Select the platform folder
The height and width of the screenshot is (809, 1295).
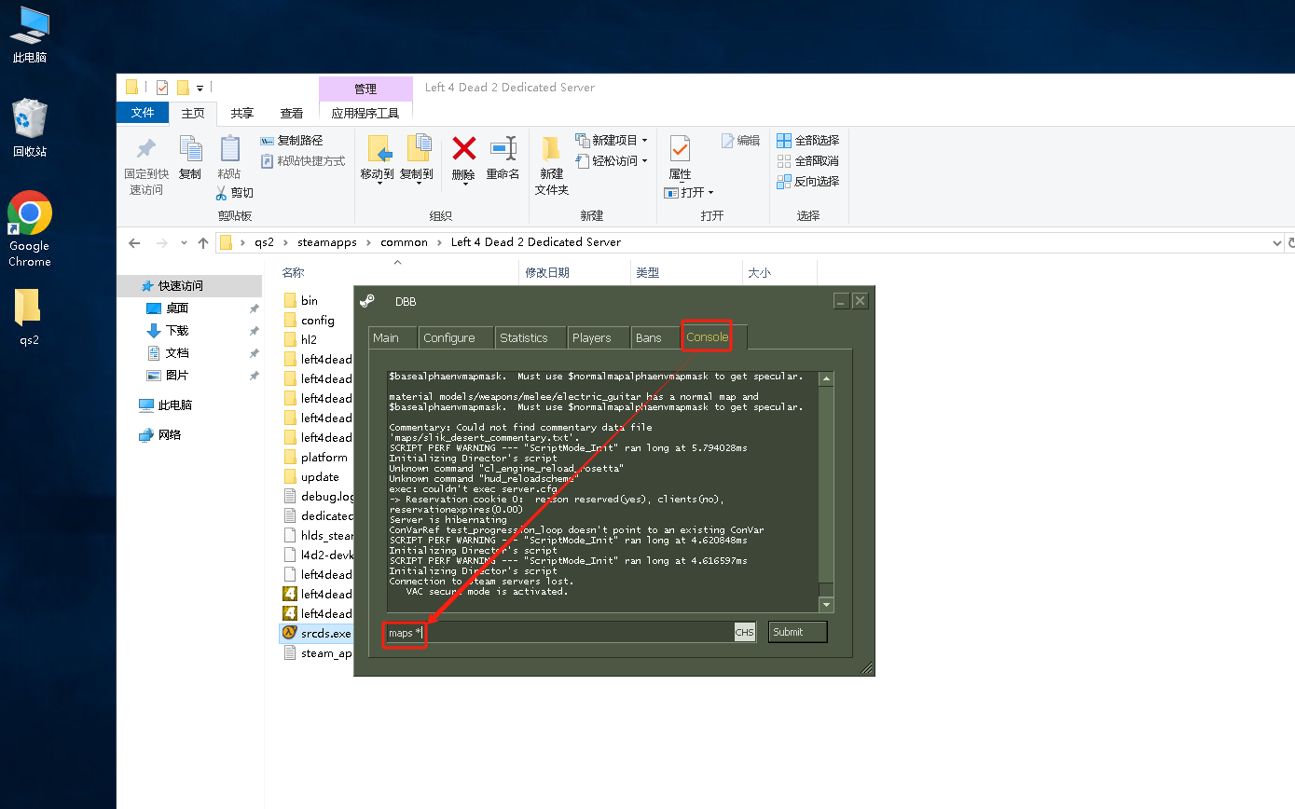click(315, 457)
